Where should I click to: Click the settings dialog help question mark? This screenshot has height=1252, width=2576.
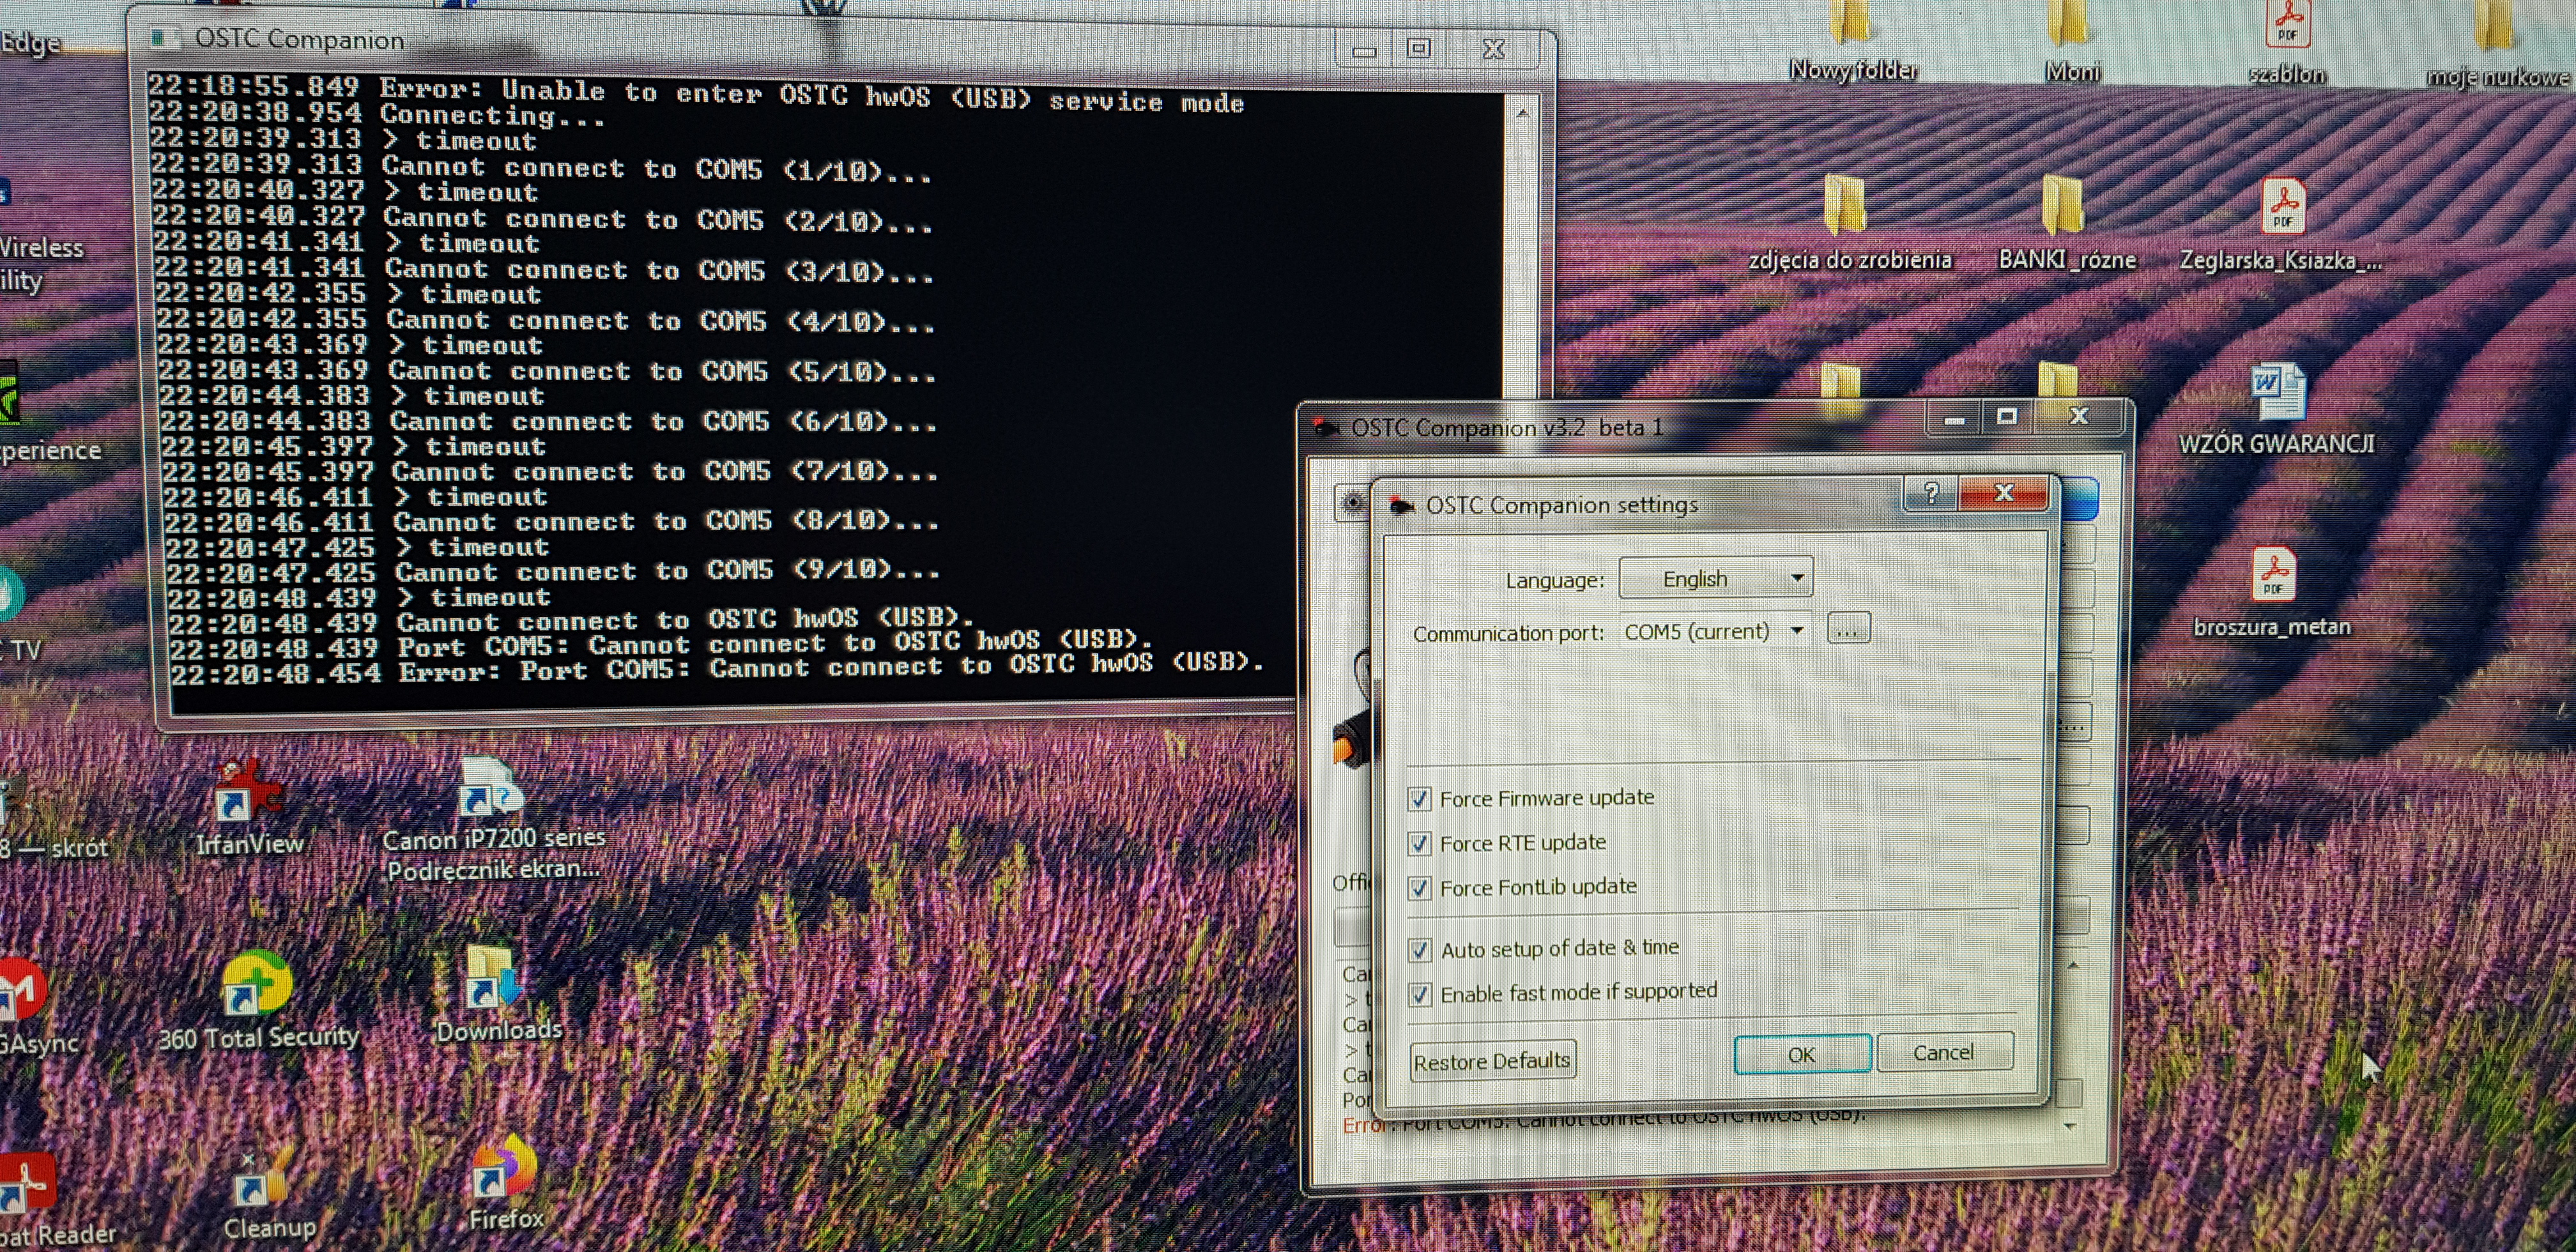pyautogui.click(x=1931, y=493)
